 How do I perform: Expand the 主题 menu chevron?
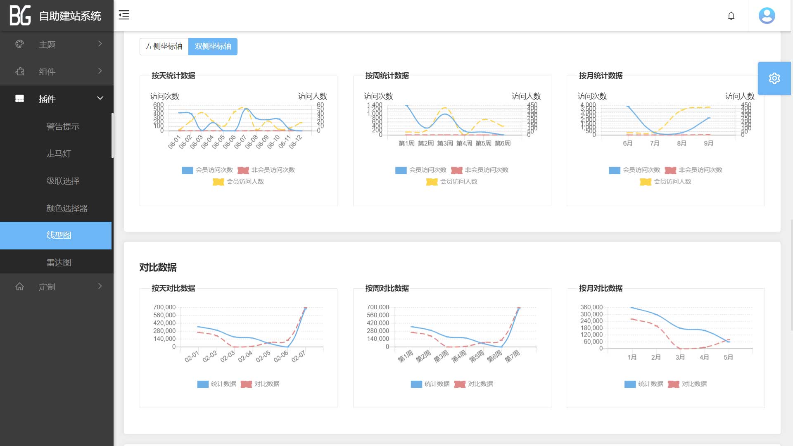pyautogui.click(x=100, y=44)
